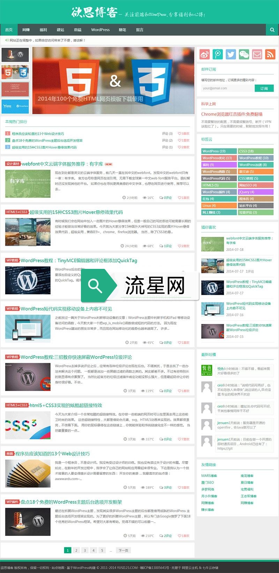
Task: Select 前端 in the navigation bar
Action: [78, 30]
